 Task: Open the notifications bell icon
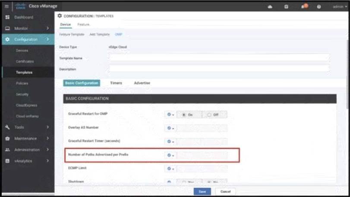point(303,6)
